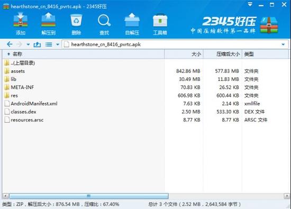
Task: Click the up-one-level folder icon
Action: (37, 44)
